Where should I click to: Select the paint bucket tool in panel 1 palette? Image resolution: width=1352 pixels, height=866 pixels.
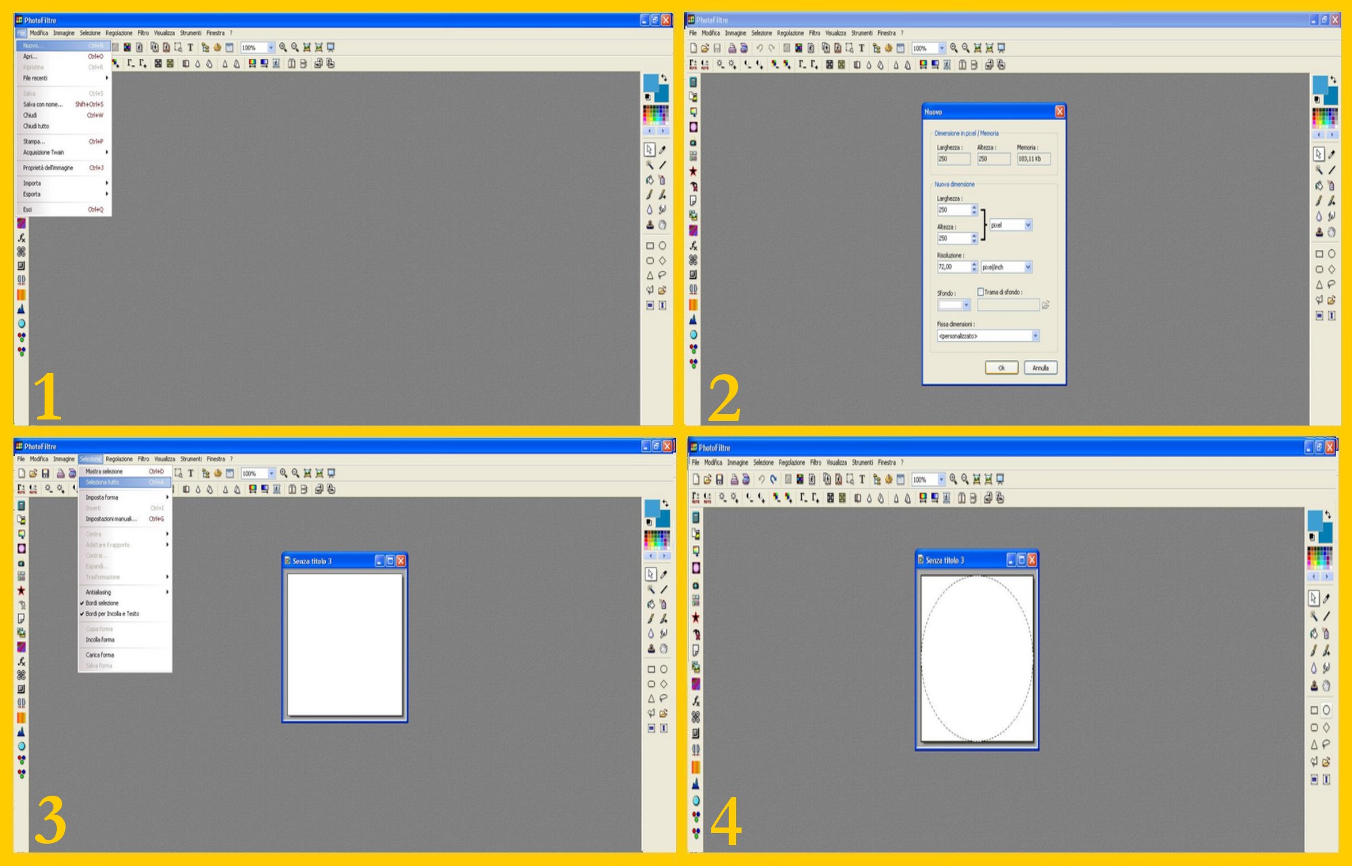(x=650, y=180)
